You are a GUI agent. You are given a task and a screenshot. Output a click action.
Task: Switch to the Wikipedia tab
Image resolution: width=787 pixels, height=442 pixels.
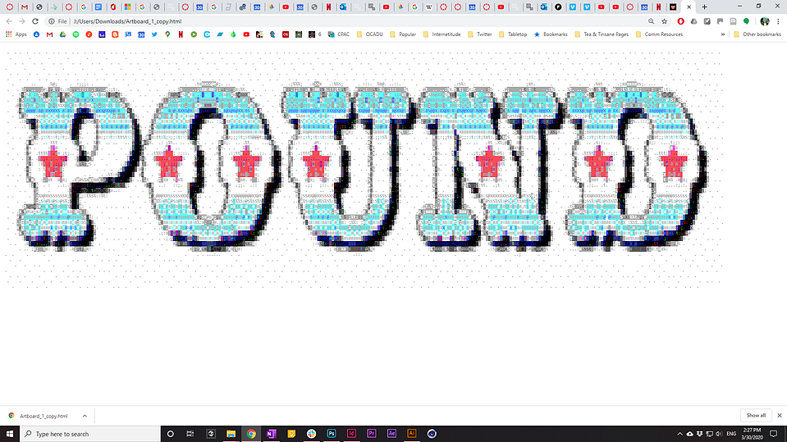pos(429,7)
